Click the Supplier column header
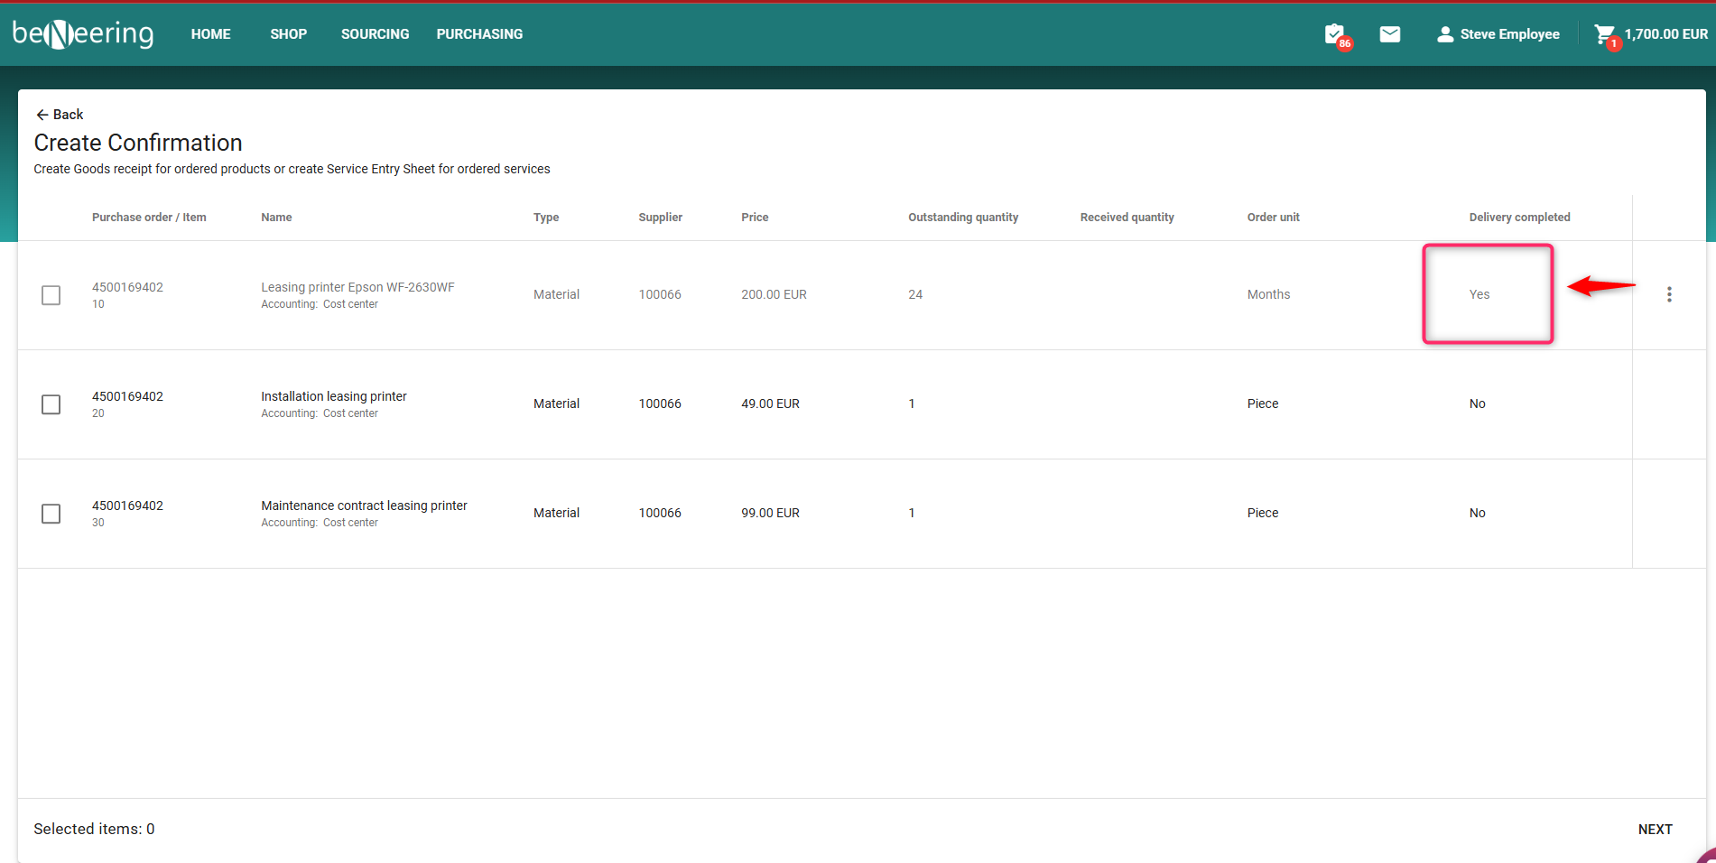The width and height of the screenshot is (1716, 863). pos(660,218)
